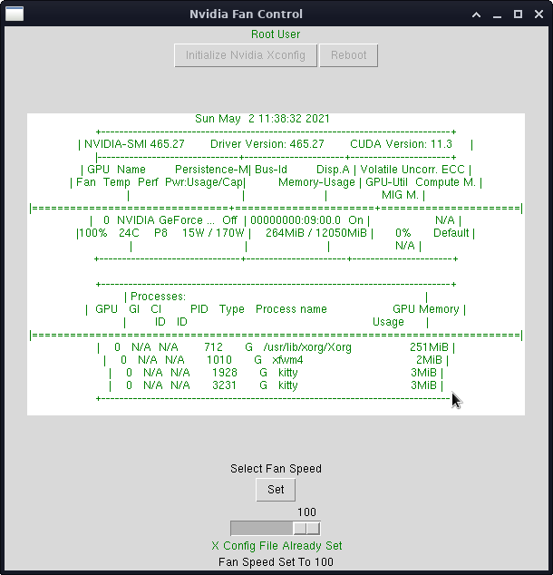Click the performance state 'P8'

pyautogui.click(x=160, y=233)
